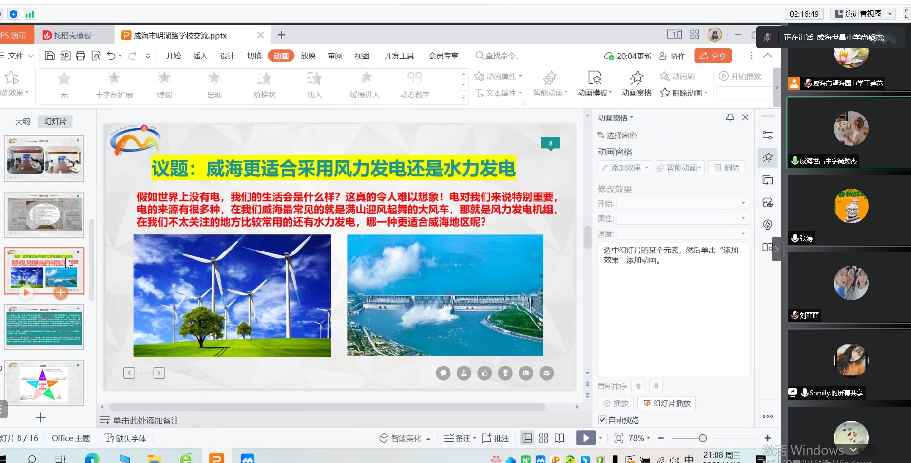Open 动画模板 in the animation ribbon
The height and width of the screenshot is (463, 911).
click(594, 83)
